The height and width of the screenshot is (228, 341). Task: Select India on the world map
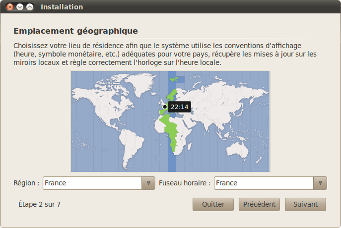pyautogui.click(x=214, y=119)
